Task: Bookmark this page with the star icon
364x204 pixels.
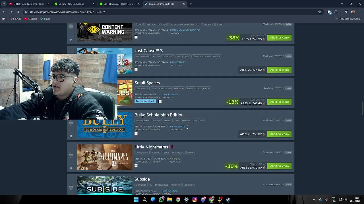Action: (320, 12)
